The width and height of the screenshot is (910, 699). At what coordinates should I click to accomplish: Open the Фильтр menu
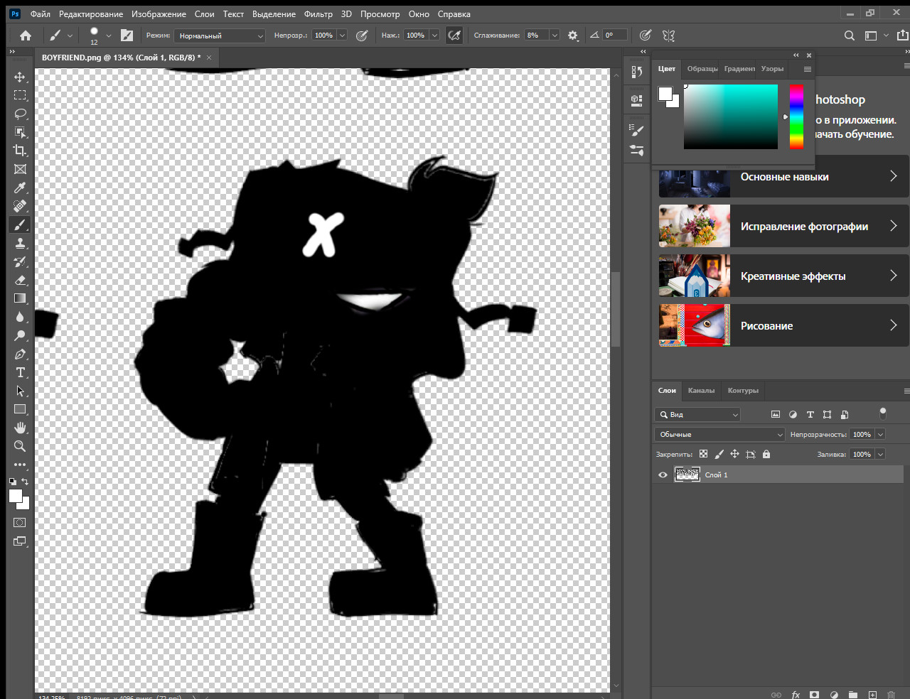(318, 13)
